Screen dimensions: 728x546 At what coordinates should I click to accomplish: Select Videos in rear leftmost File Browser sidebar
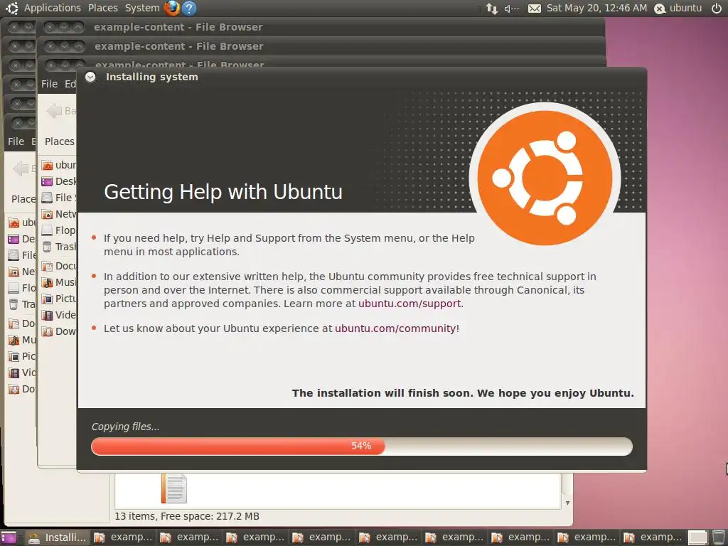click(x=22, y=373)
